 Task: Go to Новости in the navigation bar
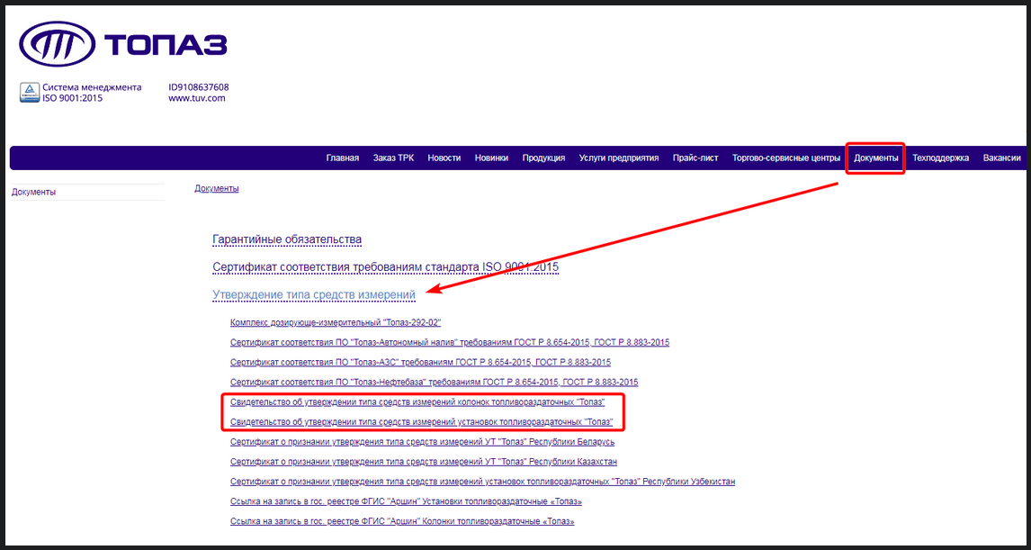click(x=444, y=158)
